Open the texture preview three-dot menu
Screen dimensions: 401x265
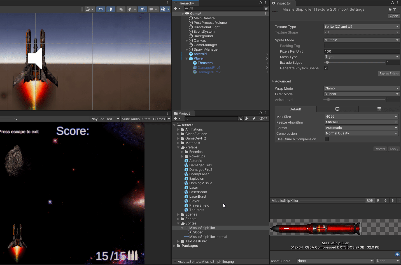coord(399,201)
